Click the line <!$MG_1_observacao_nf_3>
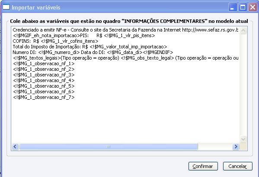Screen dimensions: 259x177 pyautogui.click(x=44, y=75)
